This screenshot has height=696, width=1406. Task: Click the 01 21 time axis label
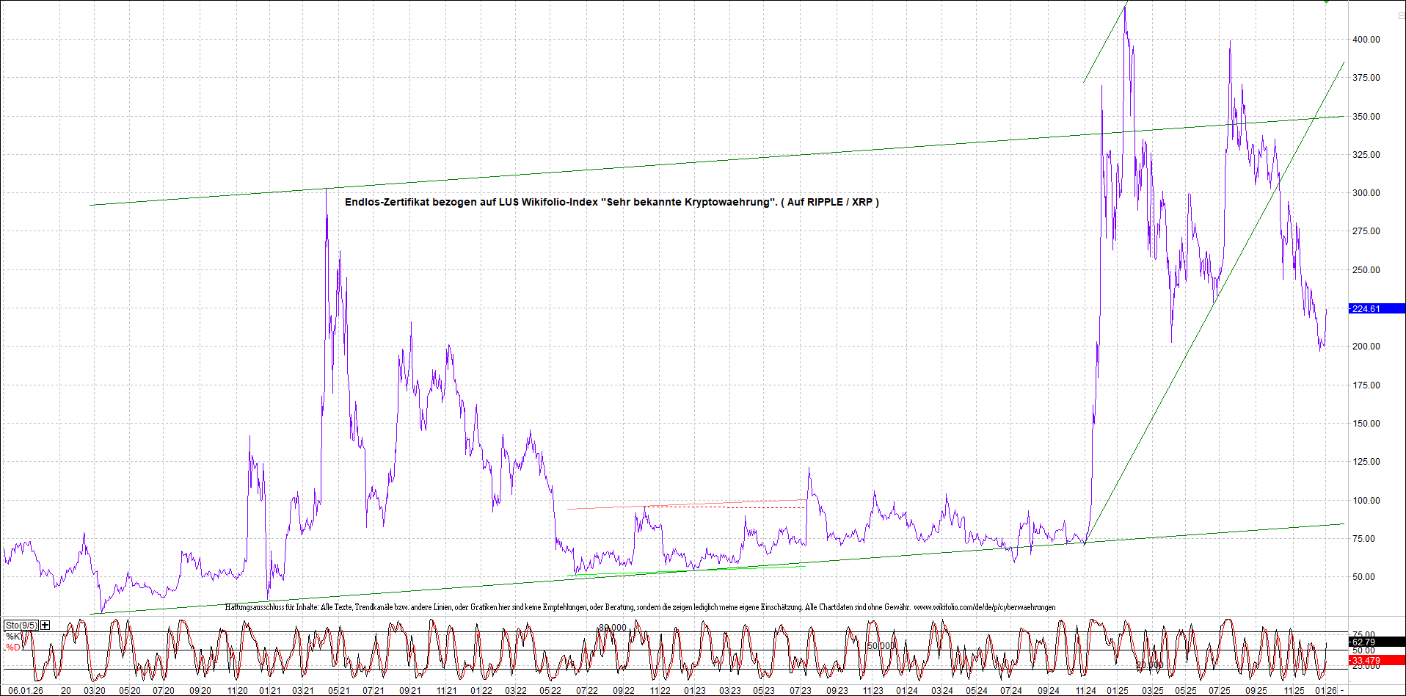coord(269,691)
